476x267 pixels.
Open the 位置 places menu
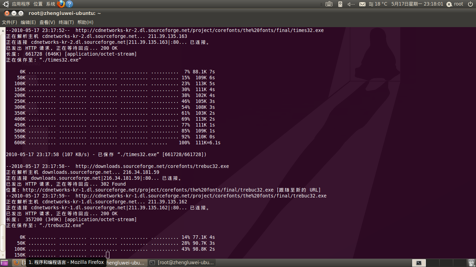(x=38, y=4)
